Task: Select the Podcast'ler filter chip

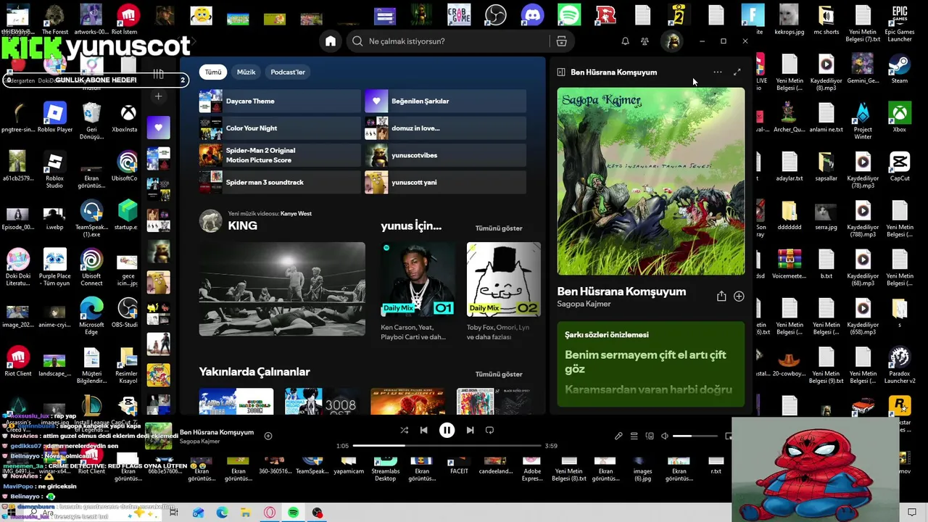Action: click(x=288, y=72)
